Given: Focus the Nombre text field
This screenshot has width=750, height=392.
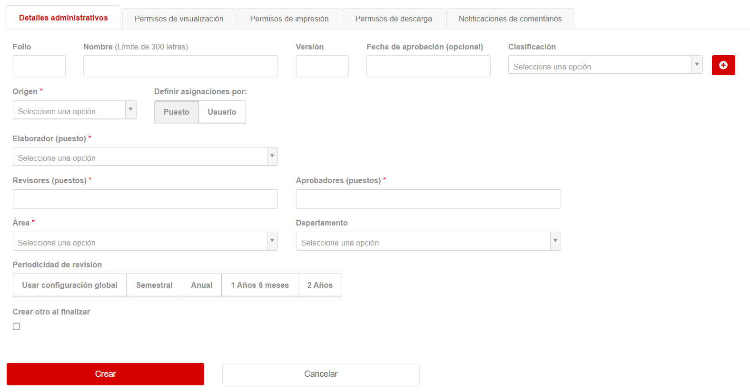Looking at the screenshot, I should coord(180,66).
